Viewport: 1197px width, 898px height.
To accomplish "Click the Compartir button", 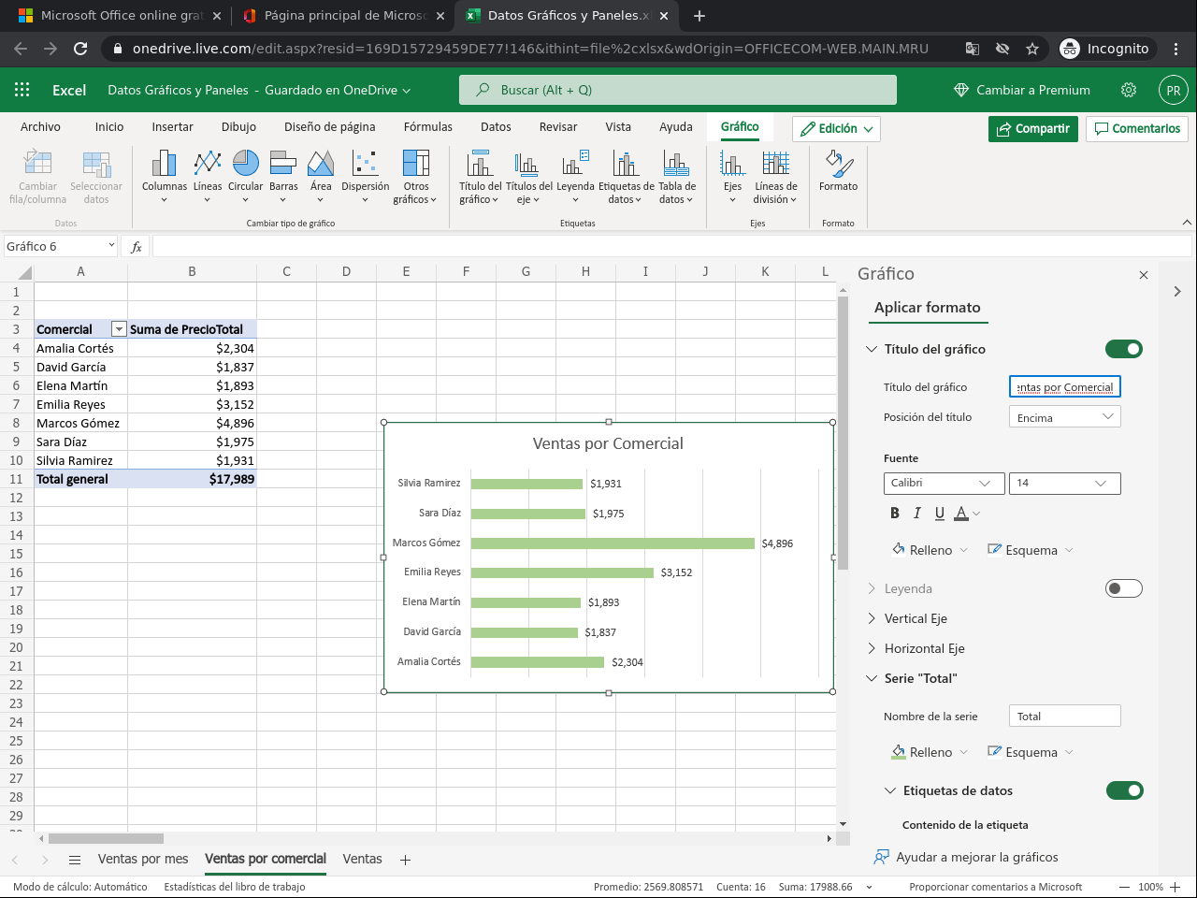I will 1032,128.
